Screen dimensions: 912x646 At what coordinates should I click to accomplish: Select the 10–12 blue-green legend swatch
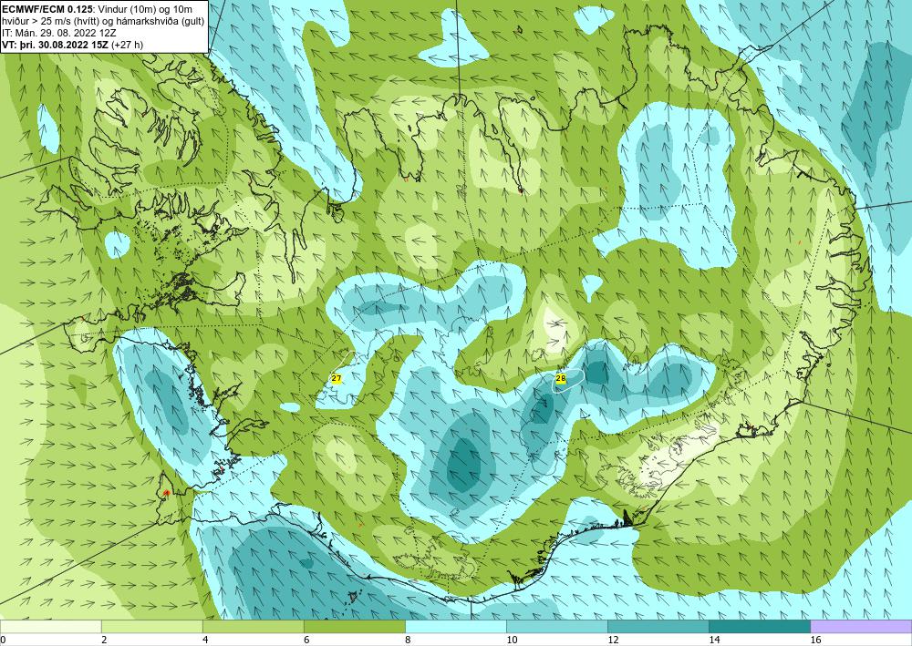coord(557,626)
